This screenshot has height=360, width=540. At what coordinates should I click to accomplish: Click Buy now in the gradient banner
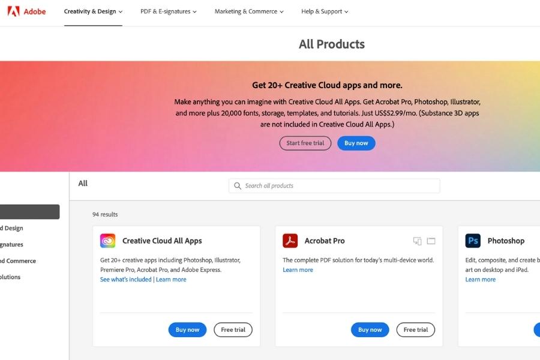tap(356, 143)
